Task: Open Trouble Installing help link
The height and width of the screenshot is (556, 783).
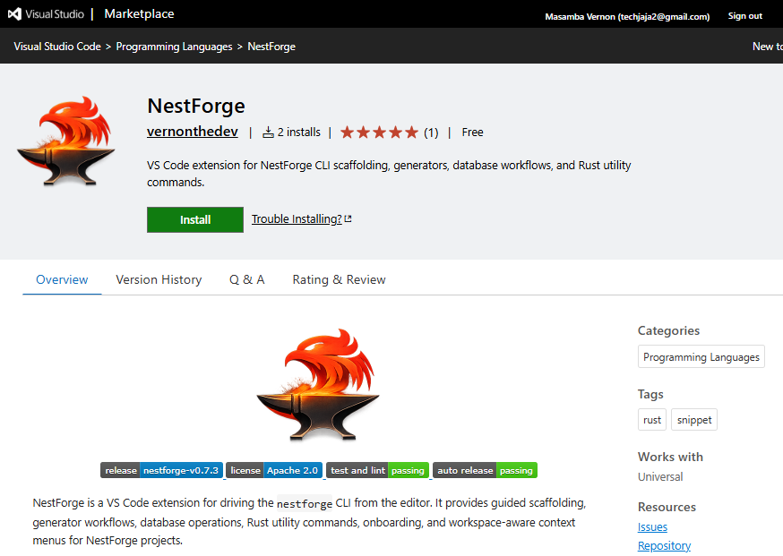Action: (297, 219)
